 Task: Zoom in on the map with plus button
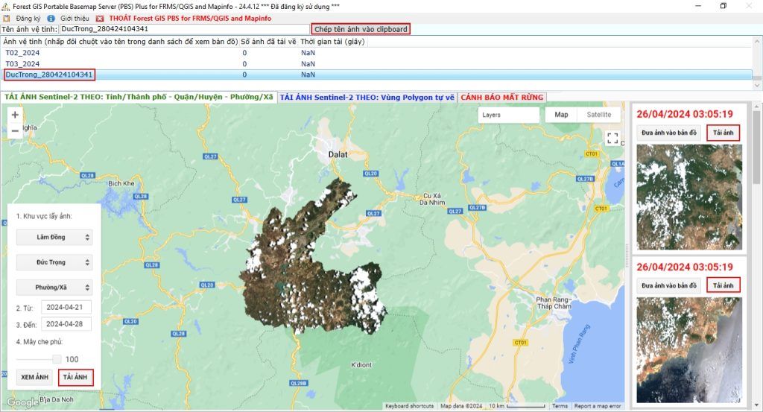15,115
